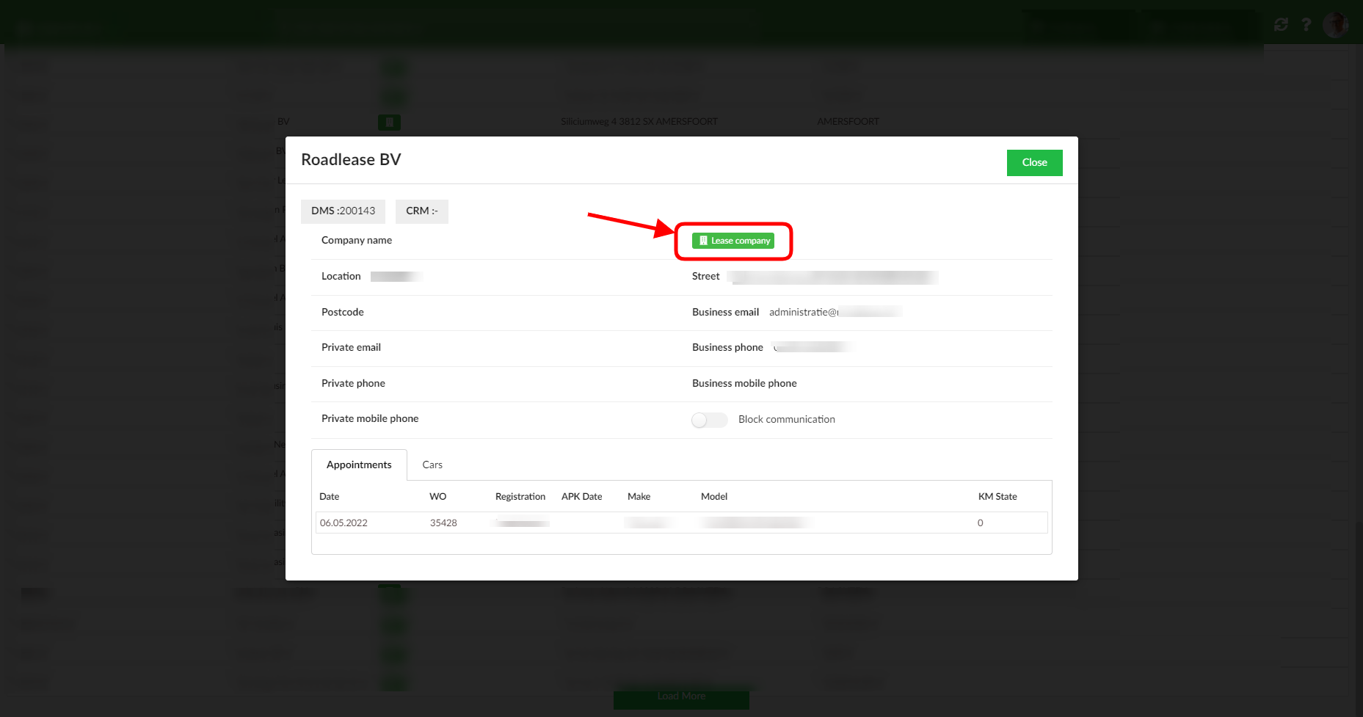Click the green company icon in background row

(x=389, y=122)
